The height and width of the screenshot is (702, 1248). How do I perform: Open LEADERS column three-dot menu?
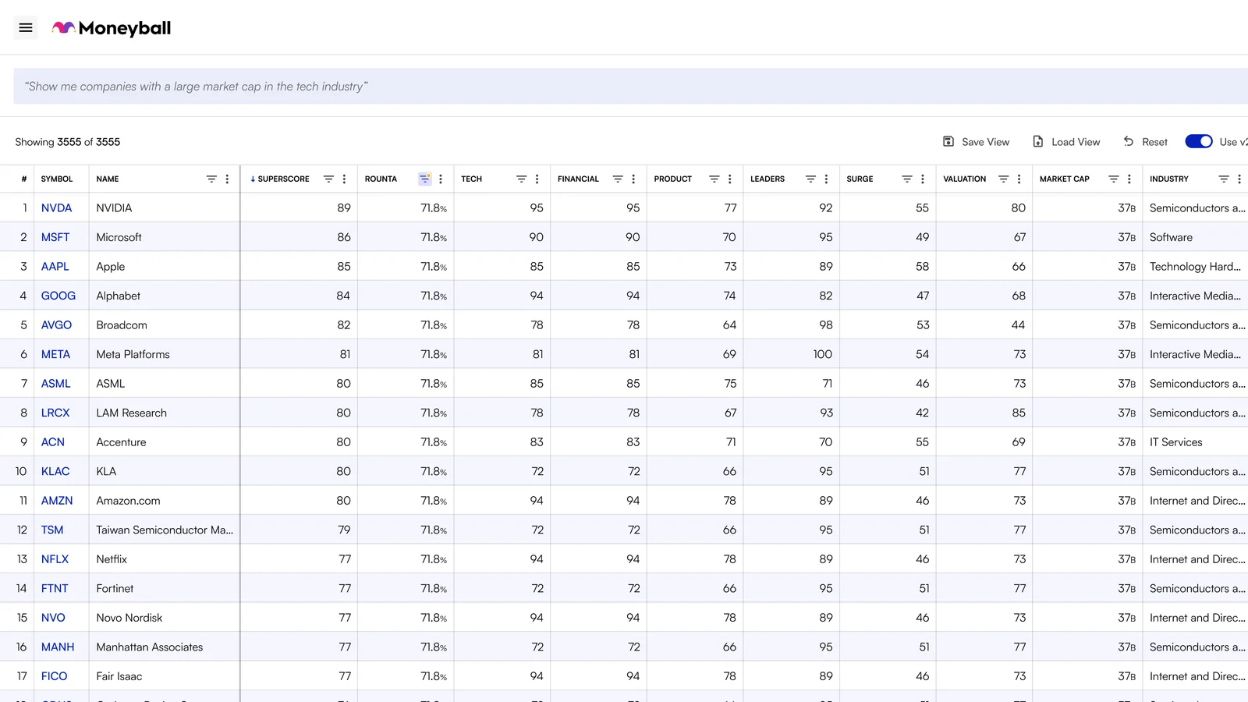click(826, 179)
